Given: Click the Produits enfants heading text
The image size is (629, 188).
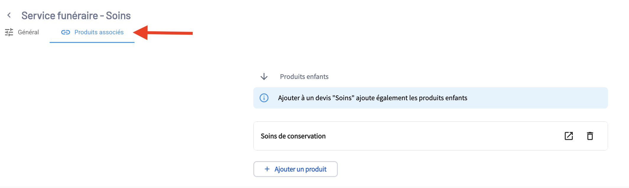Looking at the screenshot, I should tap(304, 77).
